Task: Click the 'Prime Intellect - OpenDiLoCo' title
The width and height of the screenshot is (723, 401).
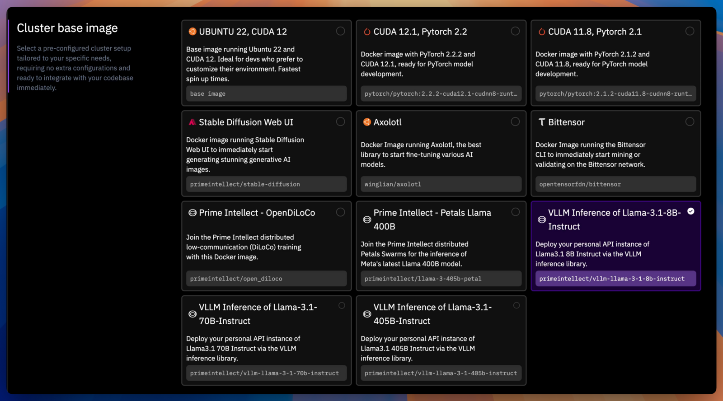Action: [x=257, y=213]
